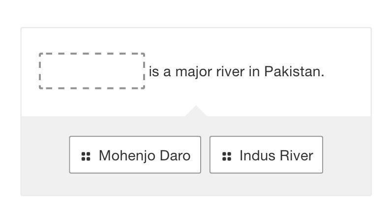
Task: Click the word 'Pakistan.' in the sentence
Action: 294,72
